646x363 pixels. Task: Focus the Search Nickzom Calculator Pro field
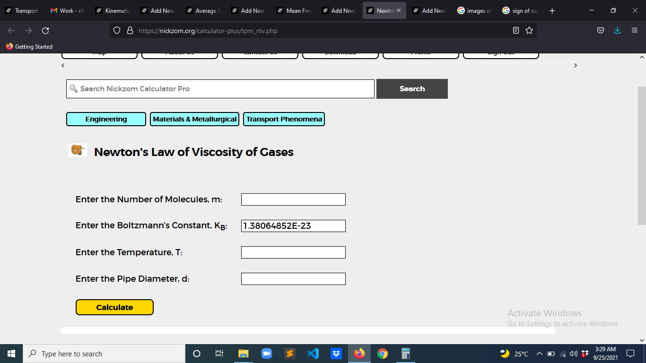(220, 89)
